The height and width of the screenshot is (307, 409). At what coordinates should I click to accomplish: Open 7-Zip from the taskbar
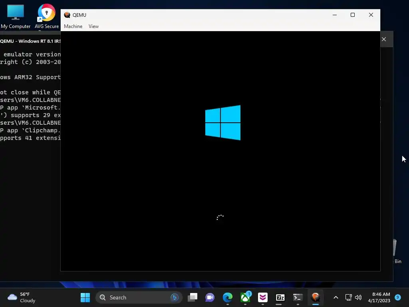click(x=280, y=297)
